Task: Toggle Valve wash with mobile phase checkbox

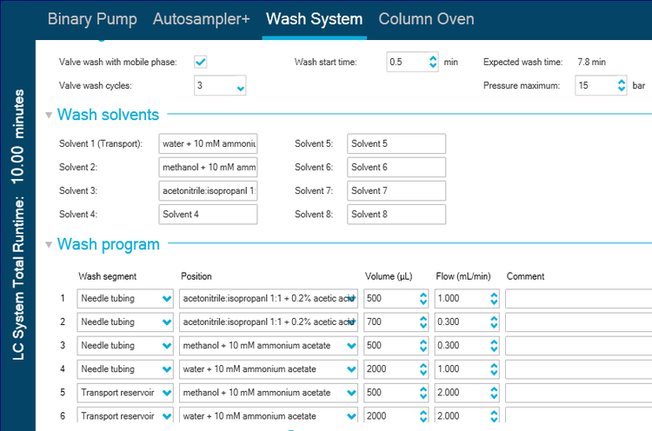Action: tap(200, 62)
